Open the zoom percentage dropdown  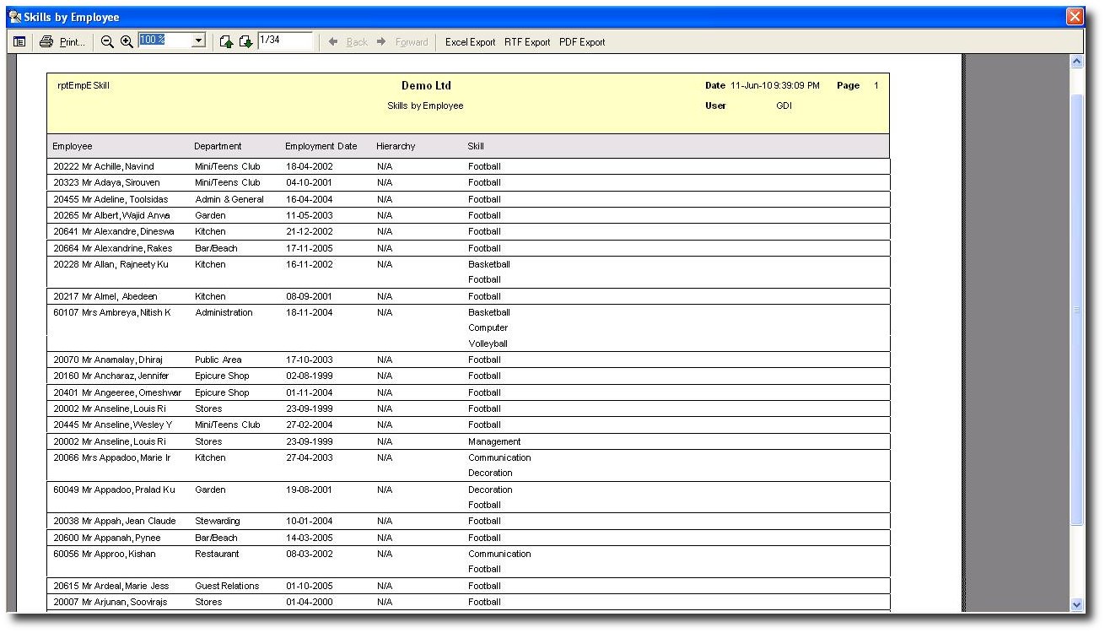point(198,41)
